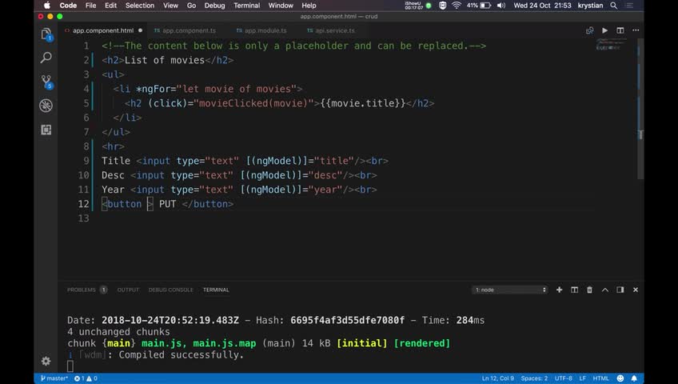Split the terminal pane
Screen dimensions: 678x384
click(574, 290)
